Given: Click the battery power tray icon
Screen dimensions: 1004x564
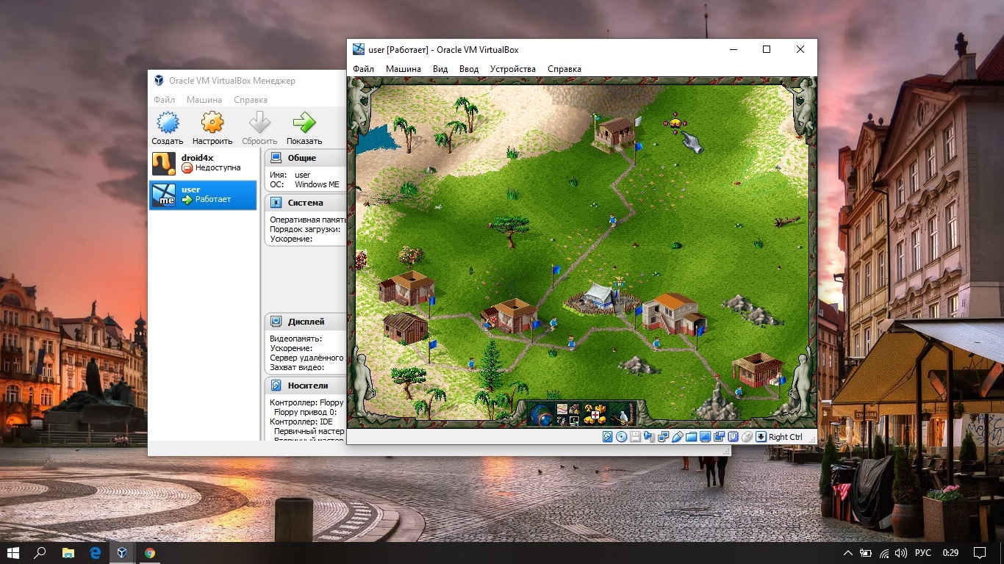Looking at the screenshot, I should pos(867,552).
